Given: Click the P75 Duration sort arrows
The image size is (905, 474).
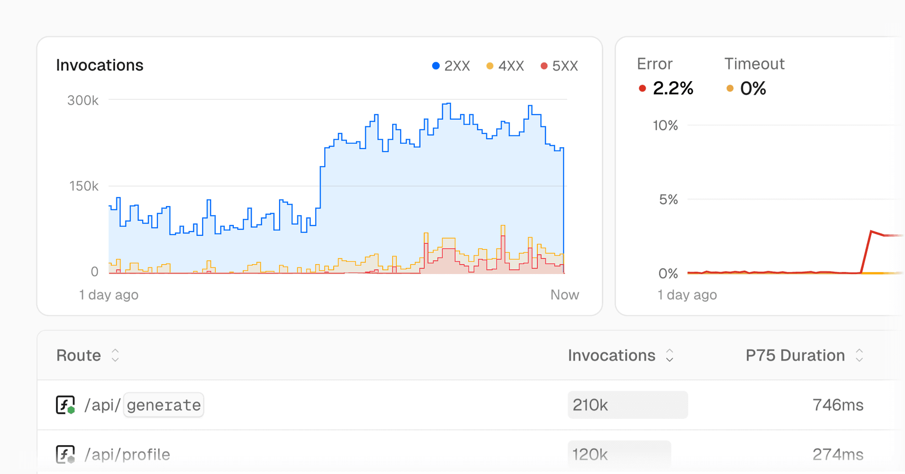Looking at the screenshot, I should point(859,355).
